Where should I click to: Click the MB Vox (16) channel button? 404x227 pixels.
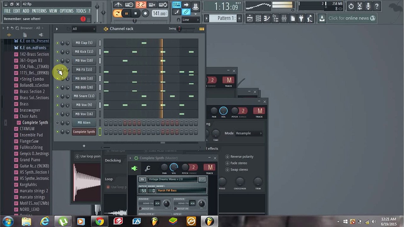(x=84, y=114)
